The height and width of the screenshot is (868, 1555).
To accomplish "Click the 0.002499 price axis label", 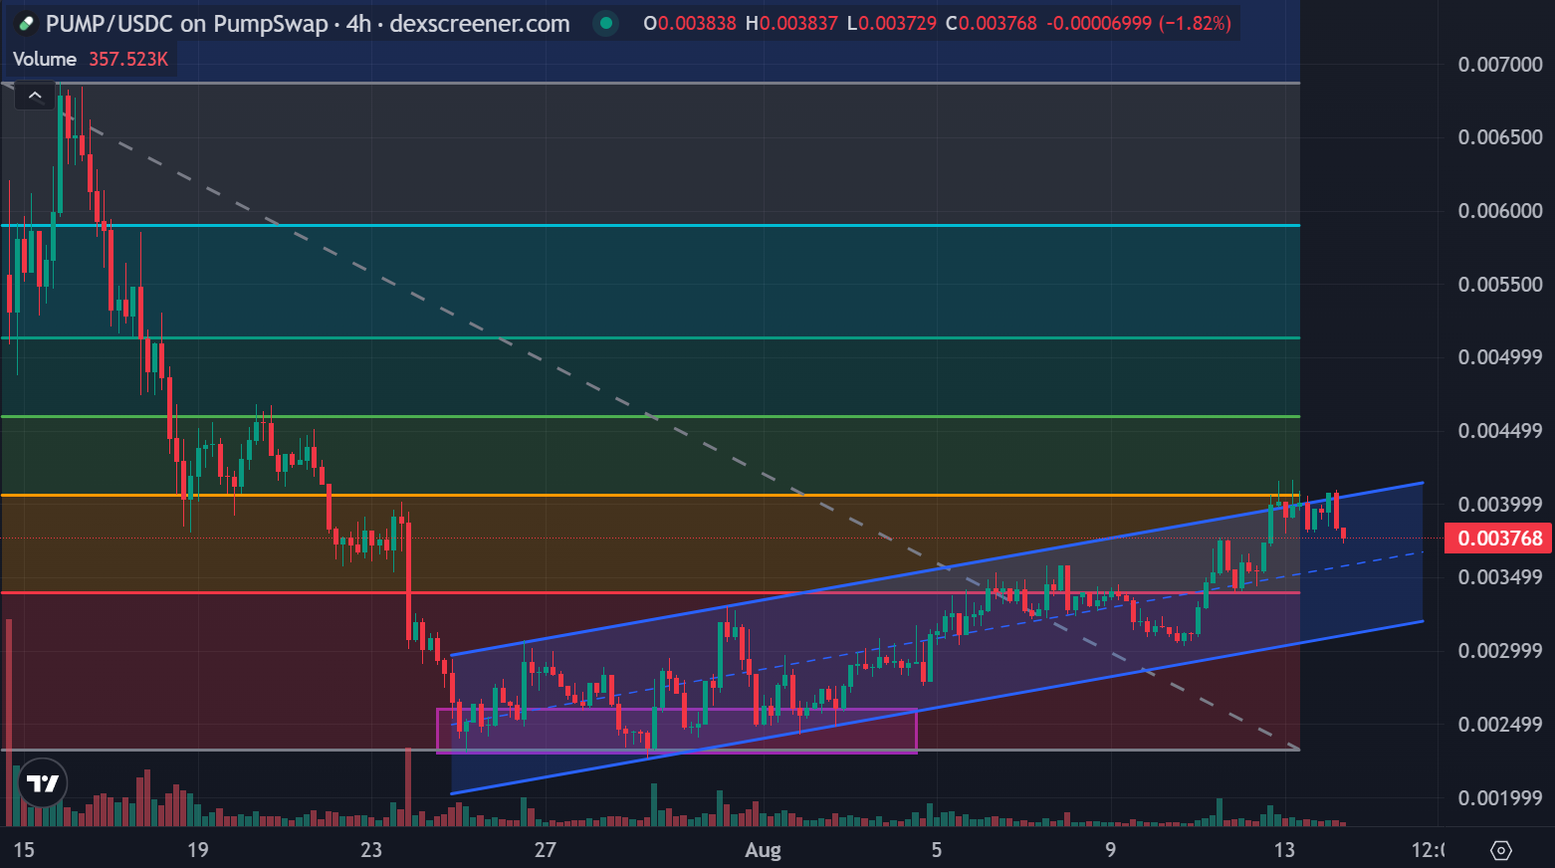I will 1500,725.
